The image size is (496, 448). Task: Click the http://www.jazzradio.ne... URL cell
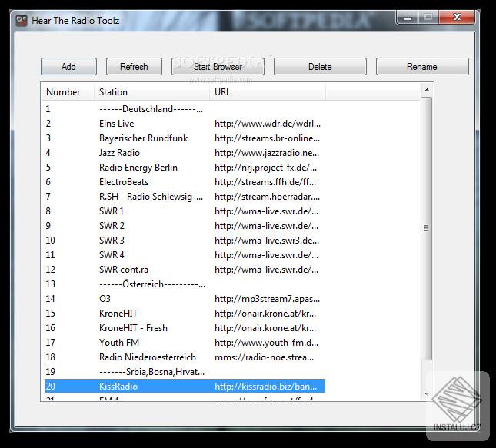tap(267, 153)
